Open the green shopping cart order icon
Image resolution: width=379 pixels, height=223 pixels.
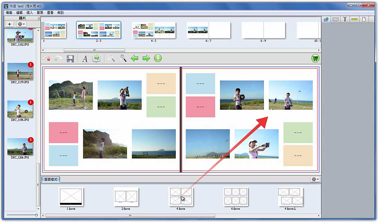tap(315, 59)
